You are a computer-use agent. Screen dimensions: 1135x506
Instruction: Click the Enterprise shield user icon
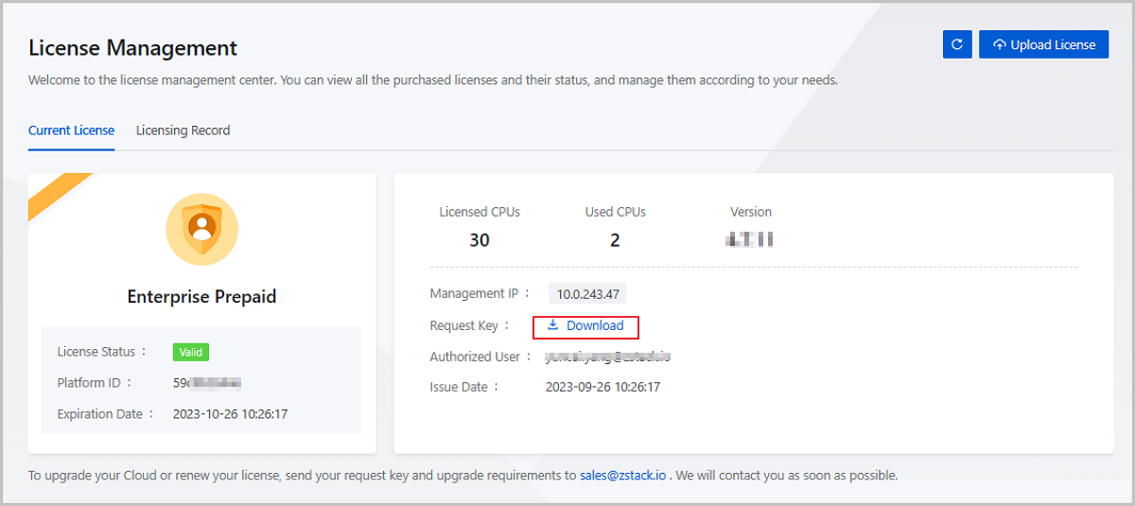point(201,228)
